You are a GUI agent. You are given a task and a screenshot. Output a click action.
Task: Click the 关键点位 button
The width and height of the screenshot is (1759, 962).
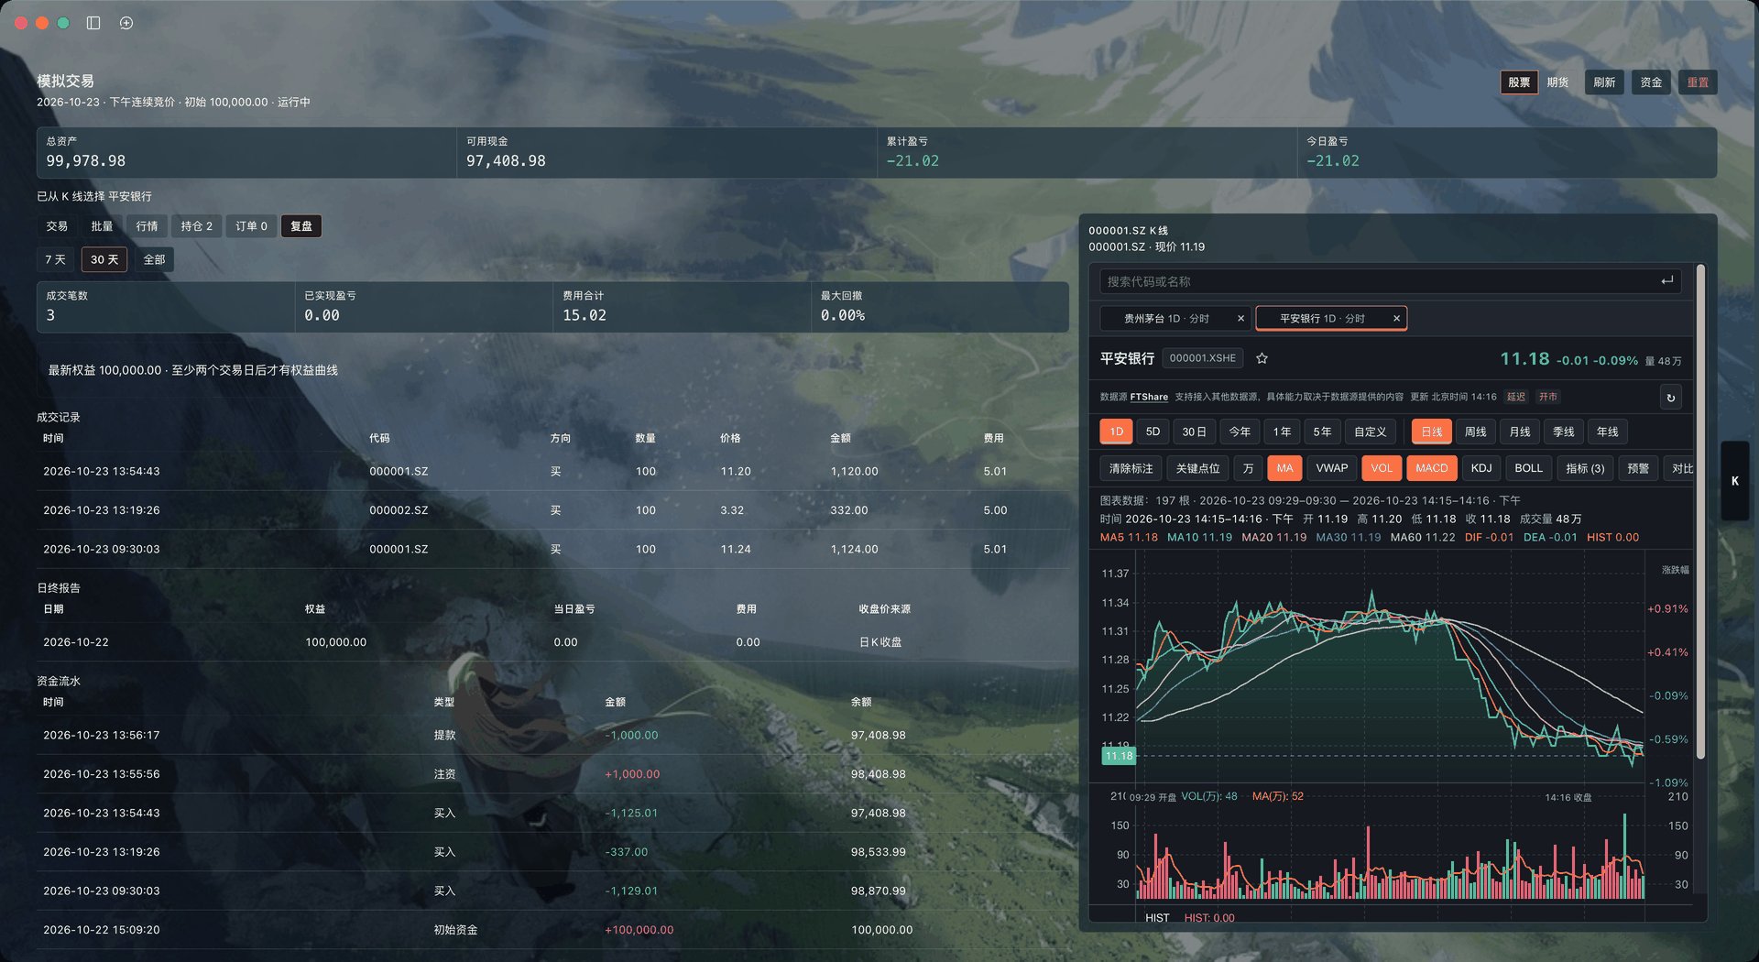(1197, 468)
